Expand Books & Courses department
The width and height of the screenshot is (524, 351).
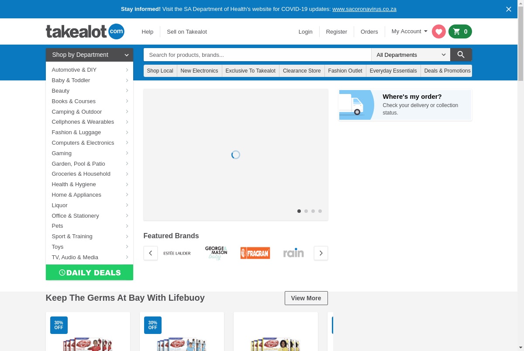[x=90, y=101]
